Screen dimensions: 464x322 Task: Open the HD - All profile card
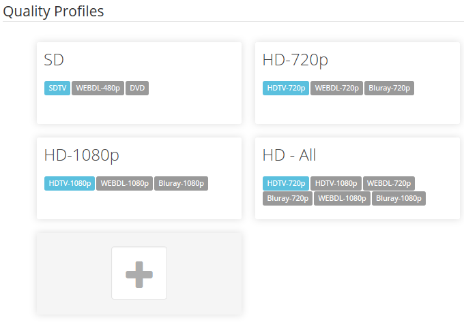point(358,178)
